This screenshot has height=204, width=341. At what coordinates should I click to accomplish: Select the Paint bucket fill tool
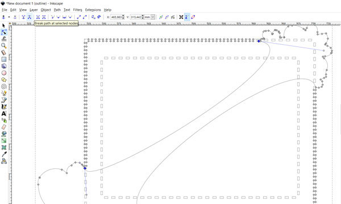pos(4,134)
